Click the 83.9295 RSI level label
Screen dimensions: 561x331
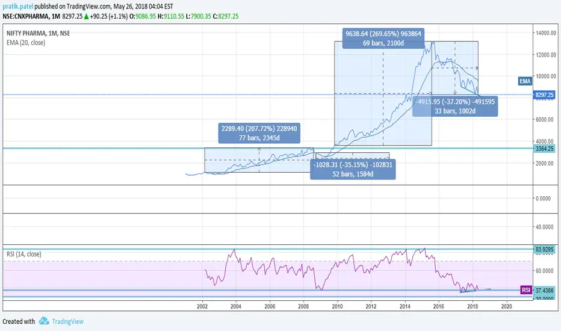click(544, 249)
